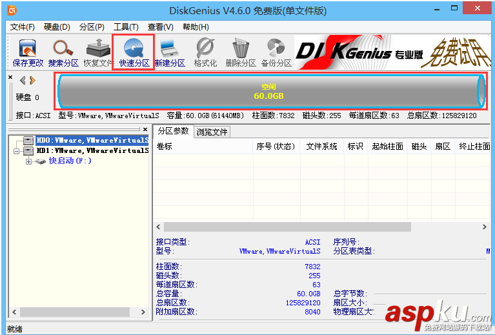
Task: Open the 查看(V) menu
Action: pyautogui.click(x=160, y=27)
